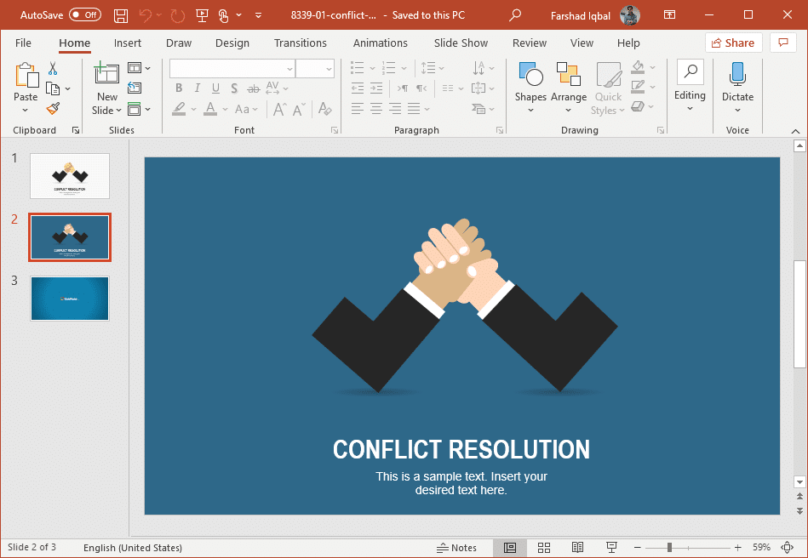Toggle Italic formatting
Screen dimensions: 808x558
click(x=197, y=88)
